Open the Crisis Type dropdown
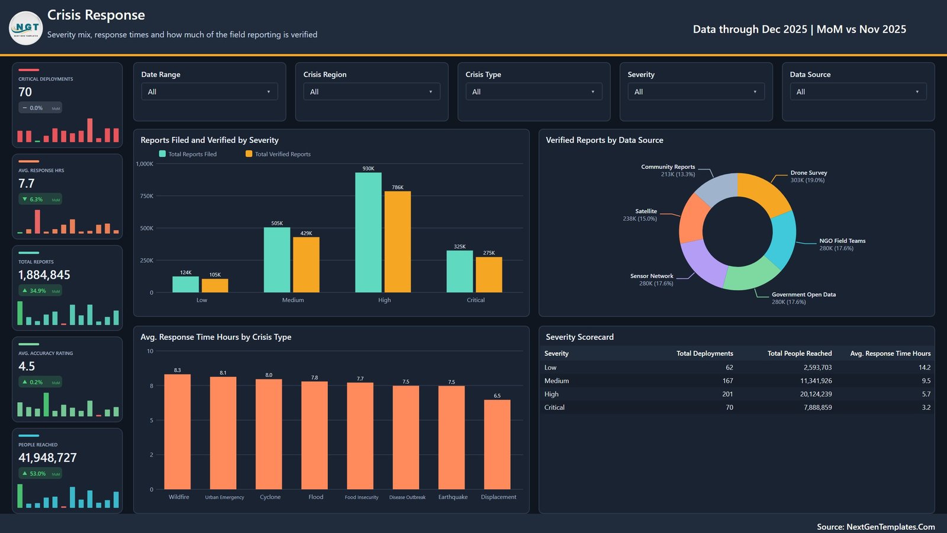 point(534,92)
